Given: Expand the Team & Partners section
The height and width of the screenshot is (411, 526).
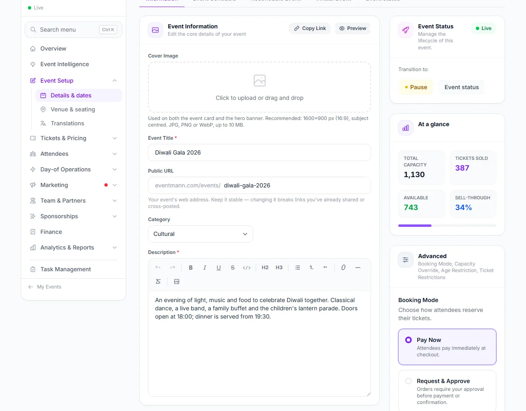Looking at the screenshot, I should point(74,201).
